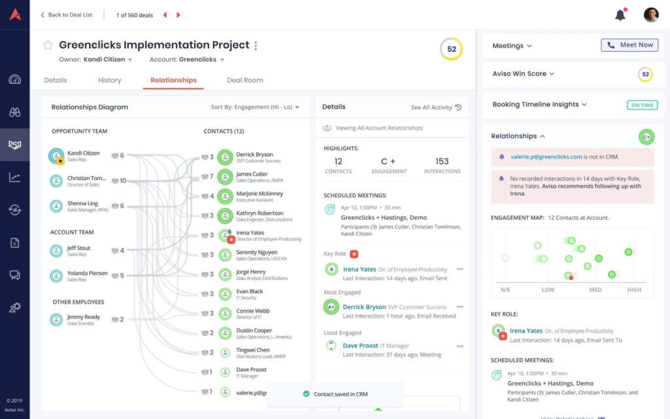Image resolution: width=670 pixels, height=419 pixels.
Task: Click Derrick Bryson's contact avatar in diagram
Action: pyautogui.click(x=225, y=157)
